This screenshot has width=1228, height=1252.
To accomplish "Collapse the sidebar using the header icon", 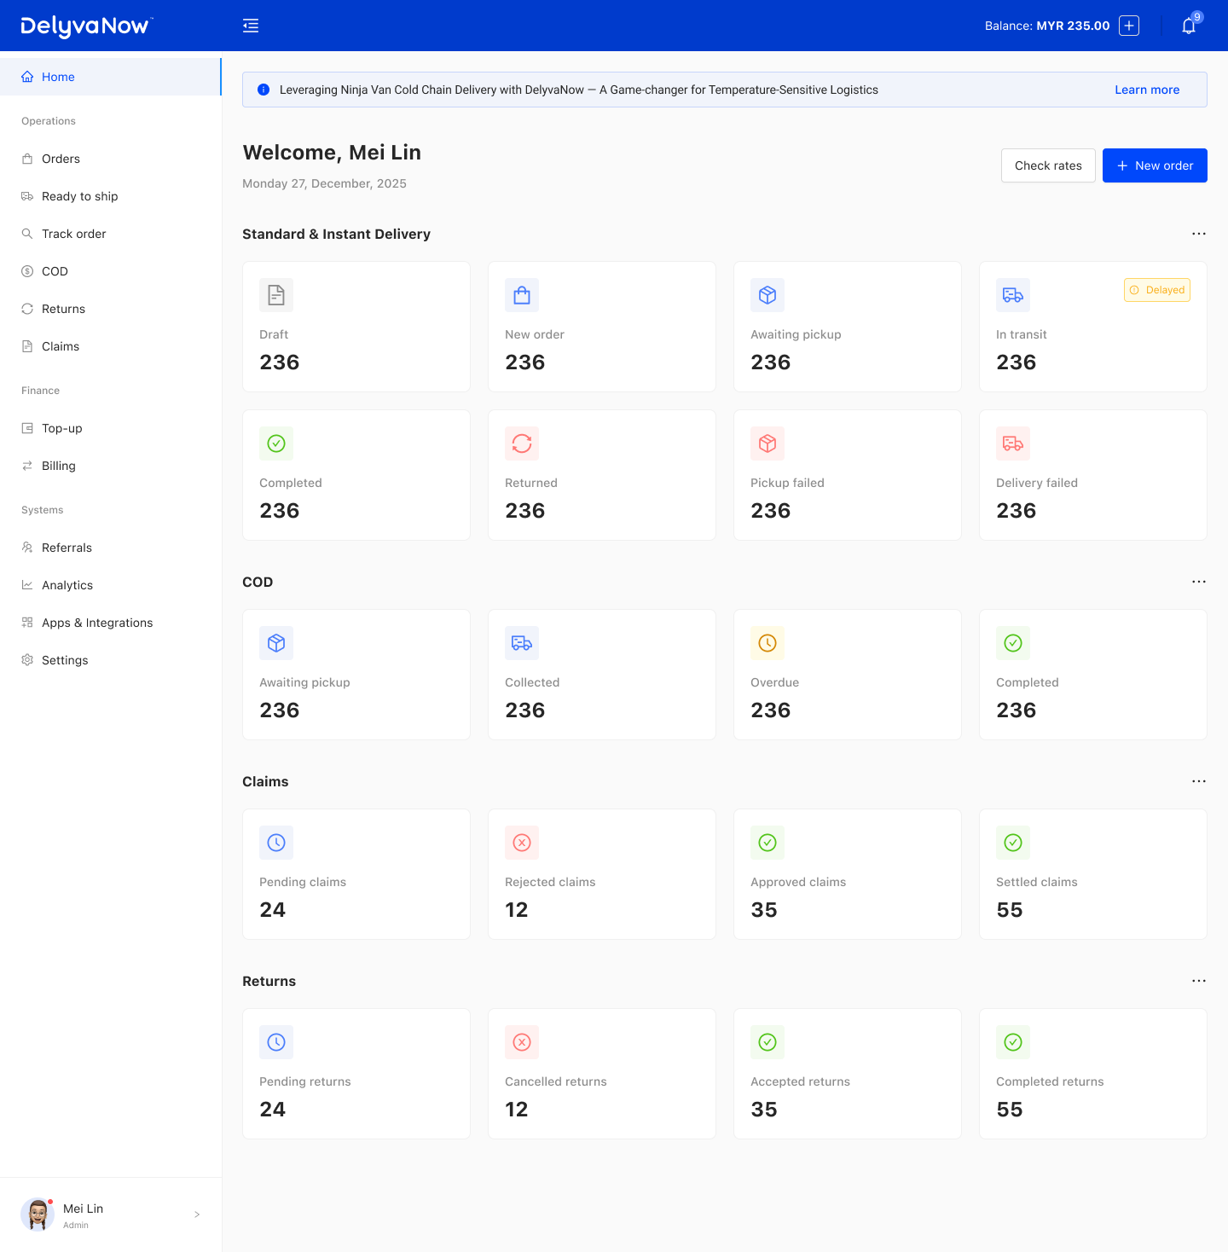I will click(251, 26).
